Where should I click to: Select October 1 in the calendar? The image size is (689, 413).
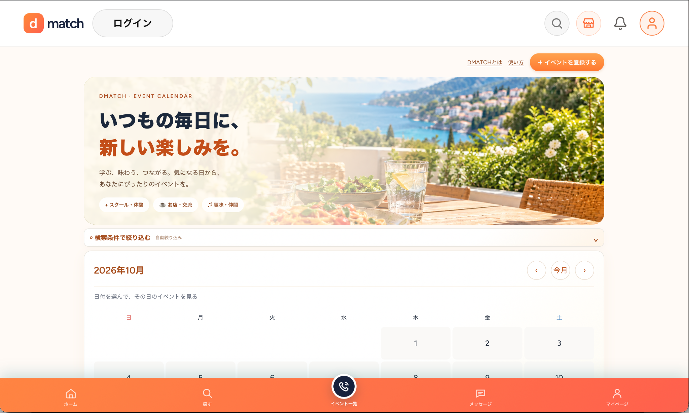415,343
